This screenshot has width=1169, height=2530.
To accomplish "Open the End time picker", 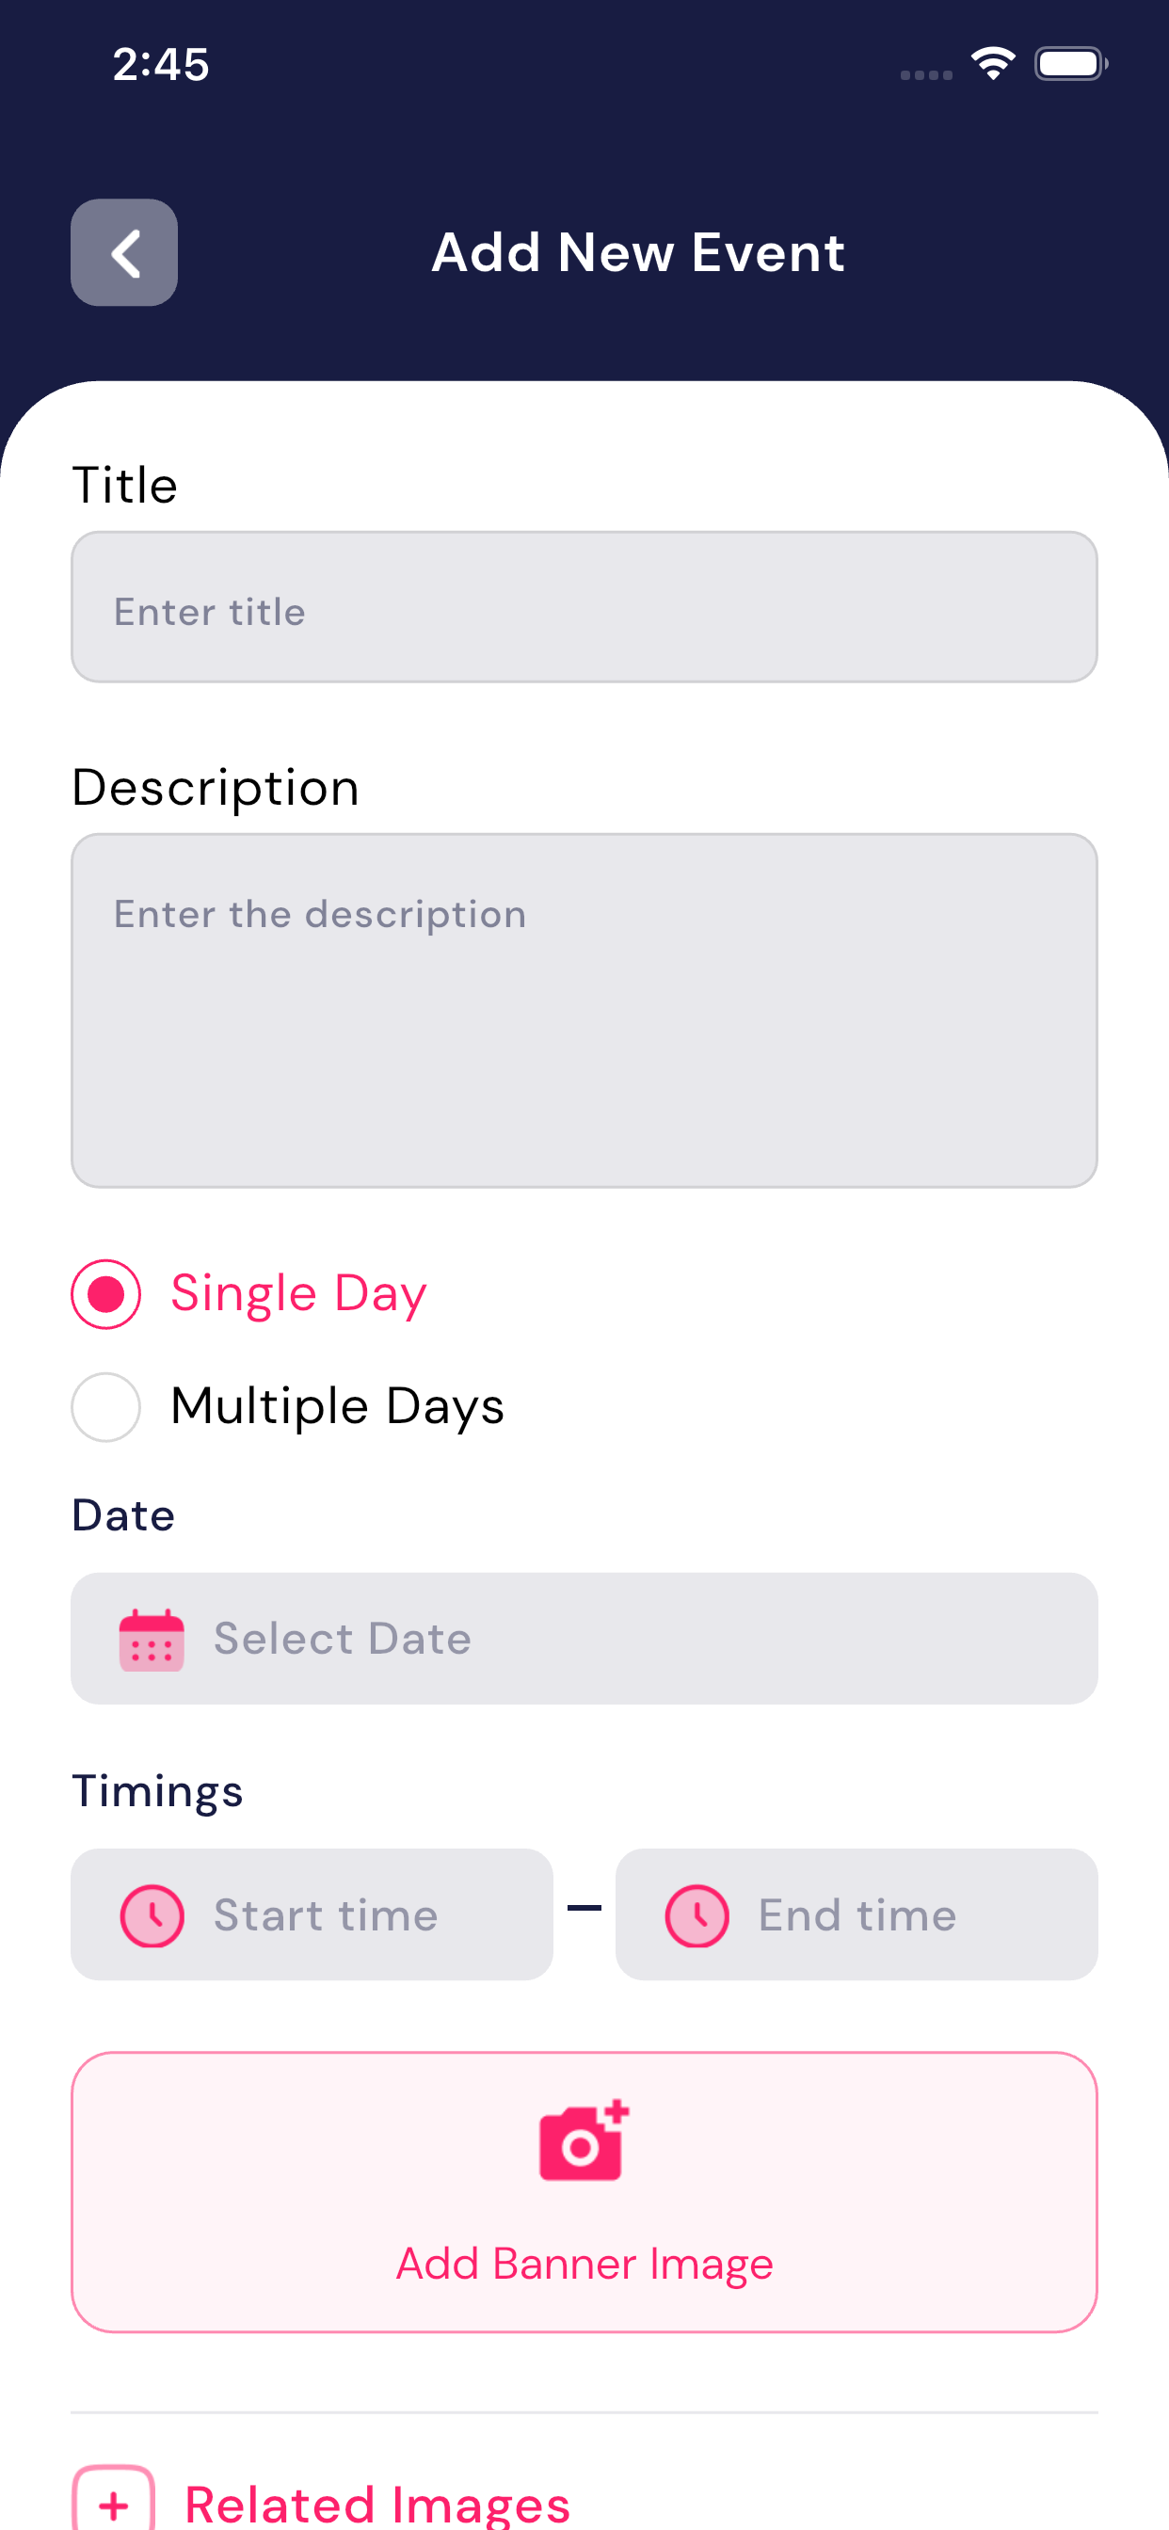I will (857, 1914).
